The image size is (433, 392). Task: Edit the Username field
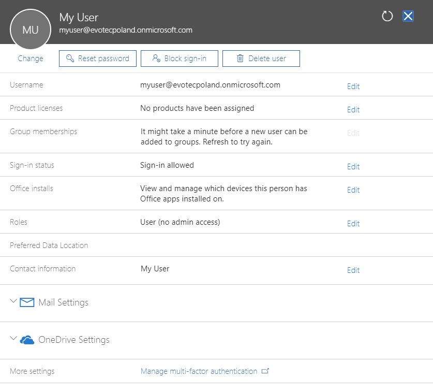pos(353,86)
